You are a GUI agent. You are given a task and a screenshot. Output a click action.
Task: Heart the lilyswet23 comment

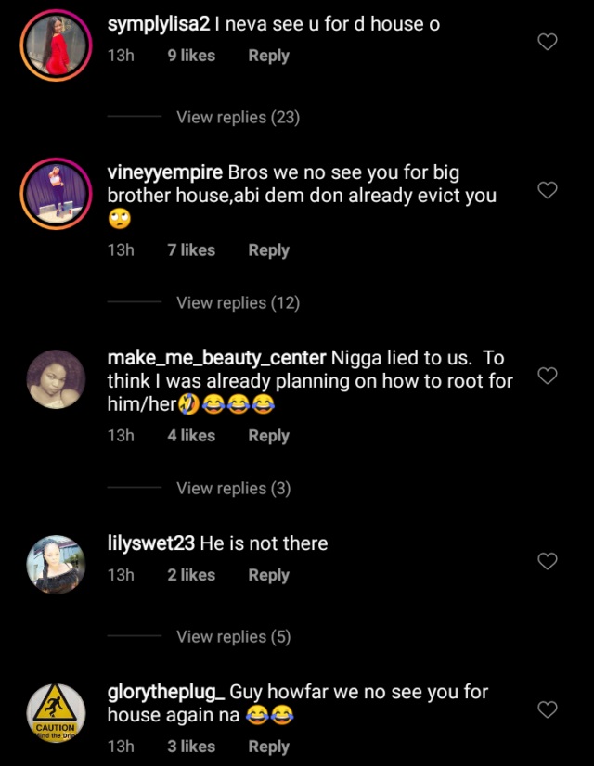click(548, 561)
